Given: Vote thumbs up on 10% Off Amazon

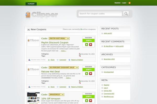Looking at the screenshot, I should [87, 101].
